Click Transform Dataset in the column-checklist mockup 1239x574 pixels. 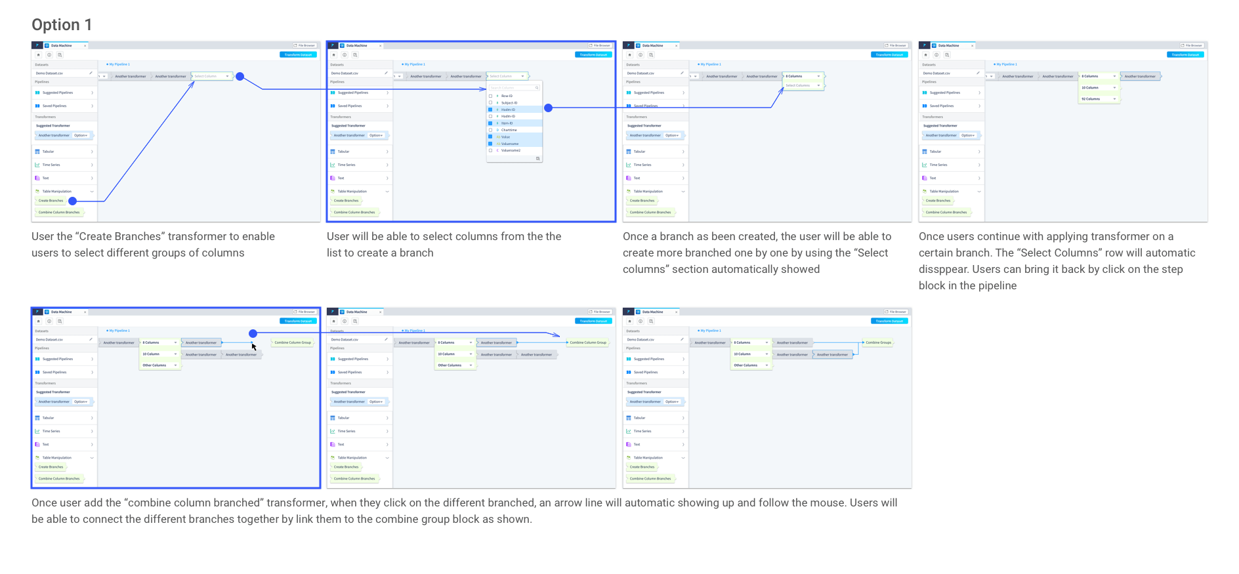[594, 55]
